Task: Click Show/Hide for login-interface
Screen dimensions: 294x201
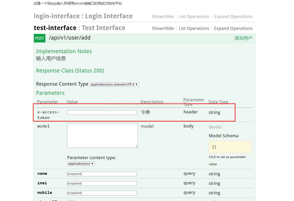Action: (163, 16)
